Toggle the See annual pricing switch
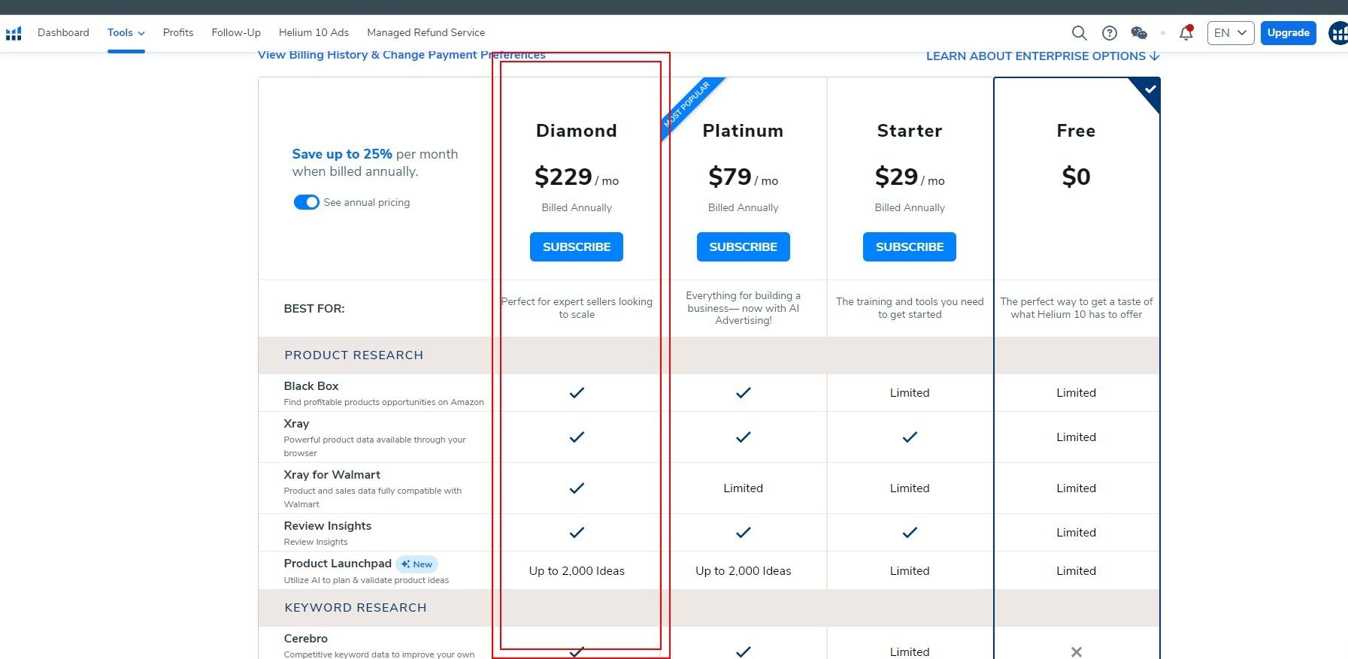Image resolution: width=1348 pixels, height=659 pixels. pyautogui.click(x=306, y=202)
